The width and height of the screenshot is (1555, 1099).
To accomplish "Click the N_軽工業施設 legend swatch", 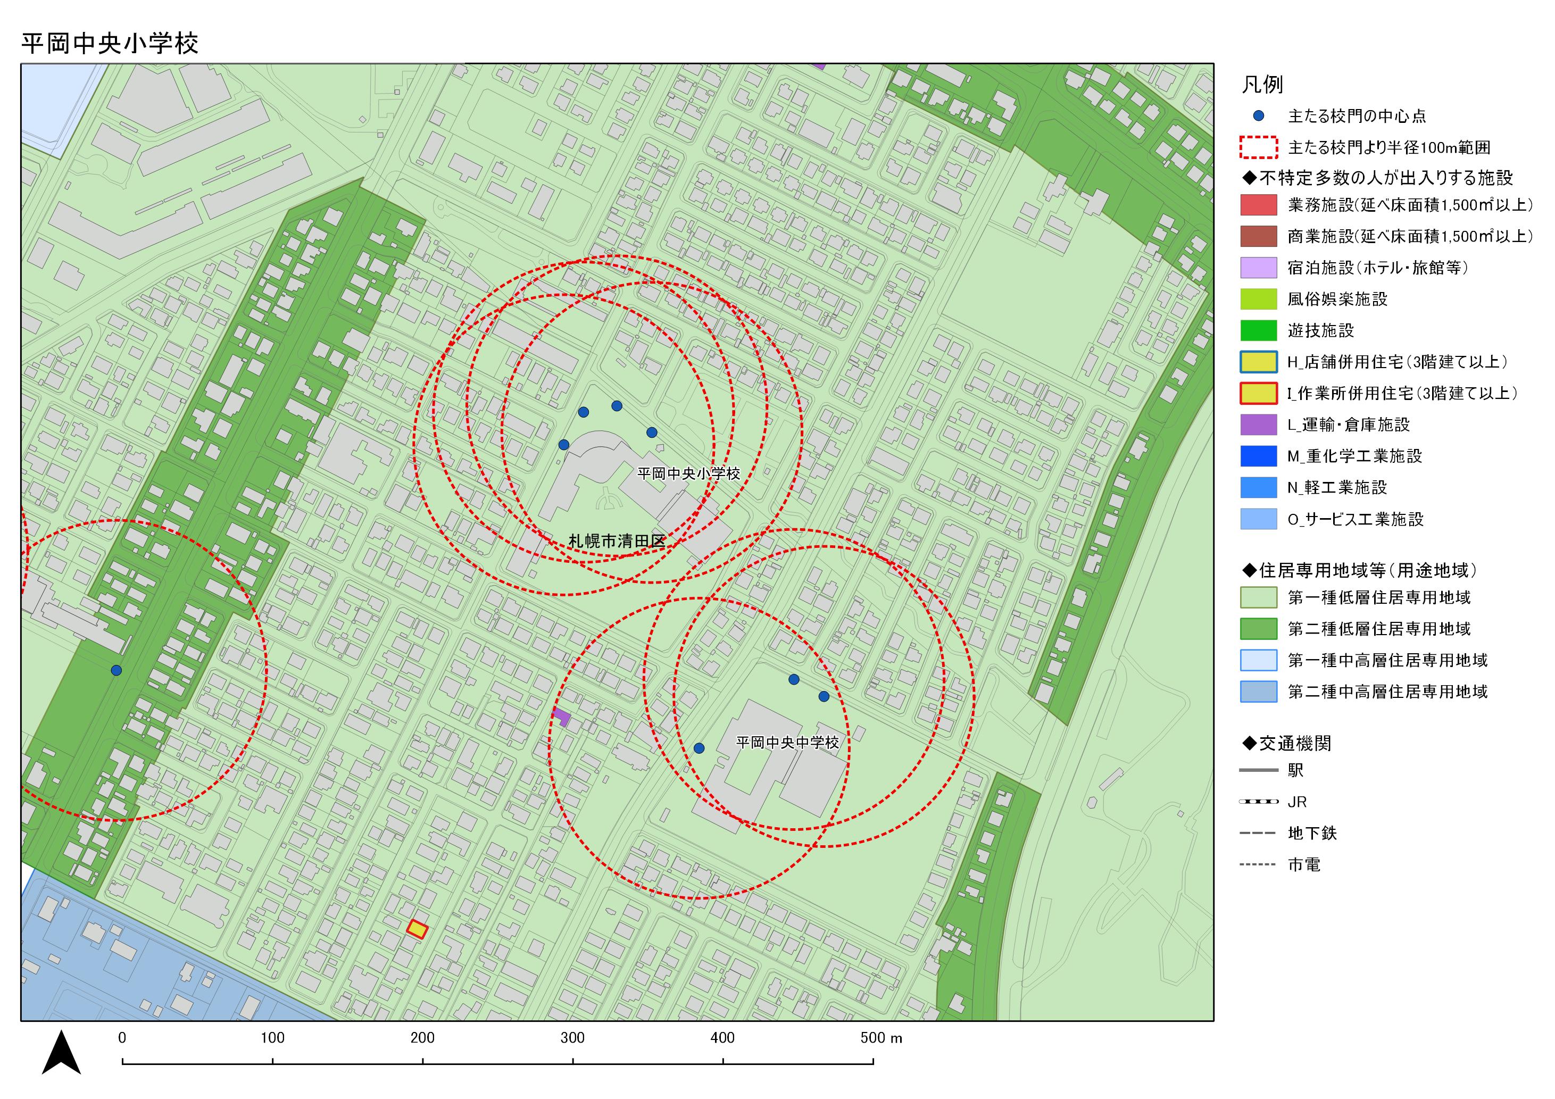I will pos(1258,488).
